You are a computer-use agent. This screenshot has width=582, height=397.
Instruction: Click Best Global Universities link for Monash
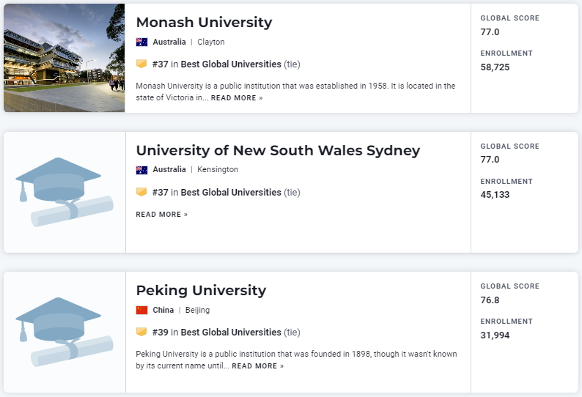click(231, 64)
